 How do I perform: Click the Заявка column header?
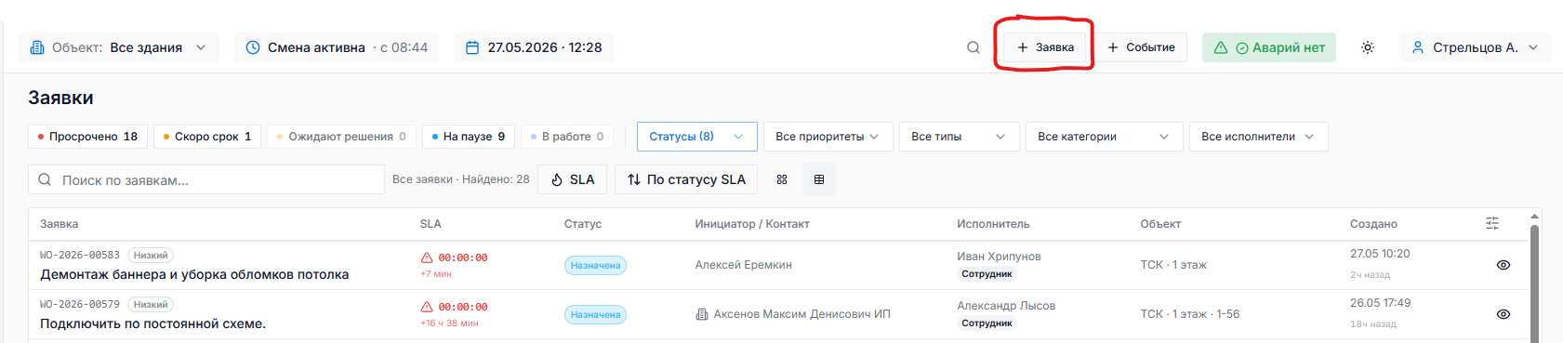(59, 224)
